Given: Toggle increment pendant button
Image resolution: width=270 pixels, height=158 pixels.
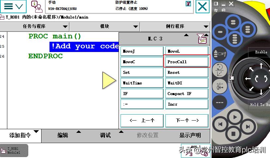Looking at the screenshot, I should (220, 102).
